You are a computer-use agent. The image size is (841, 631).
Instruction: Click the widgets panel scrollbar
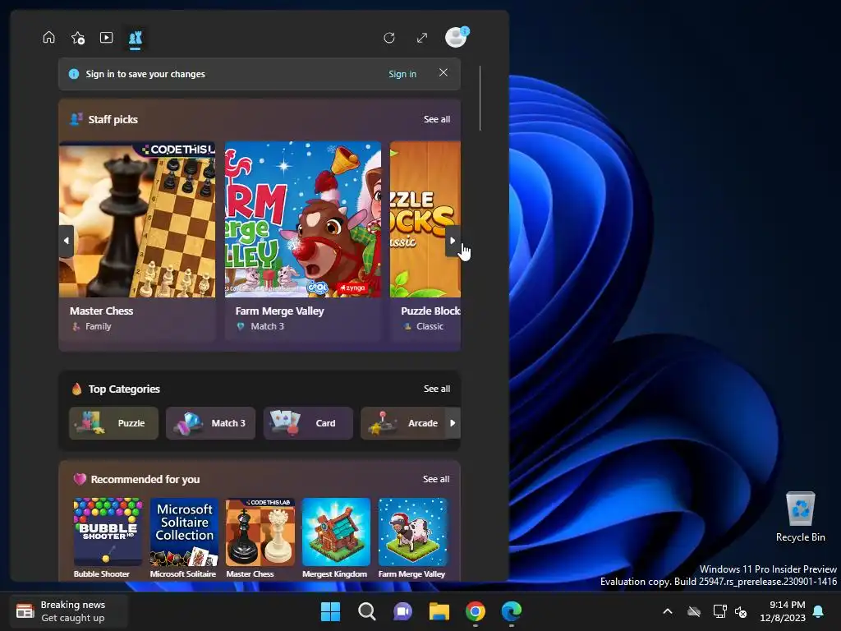click(x=480, y=99)
